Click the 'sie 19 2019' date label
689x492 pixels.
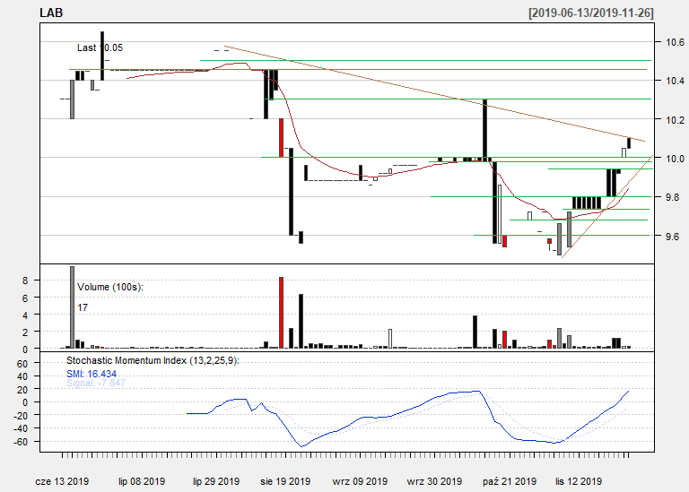coord(285,481)
